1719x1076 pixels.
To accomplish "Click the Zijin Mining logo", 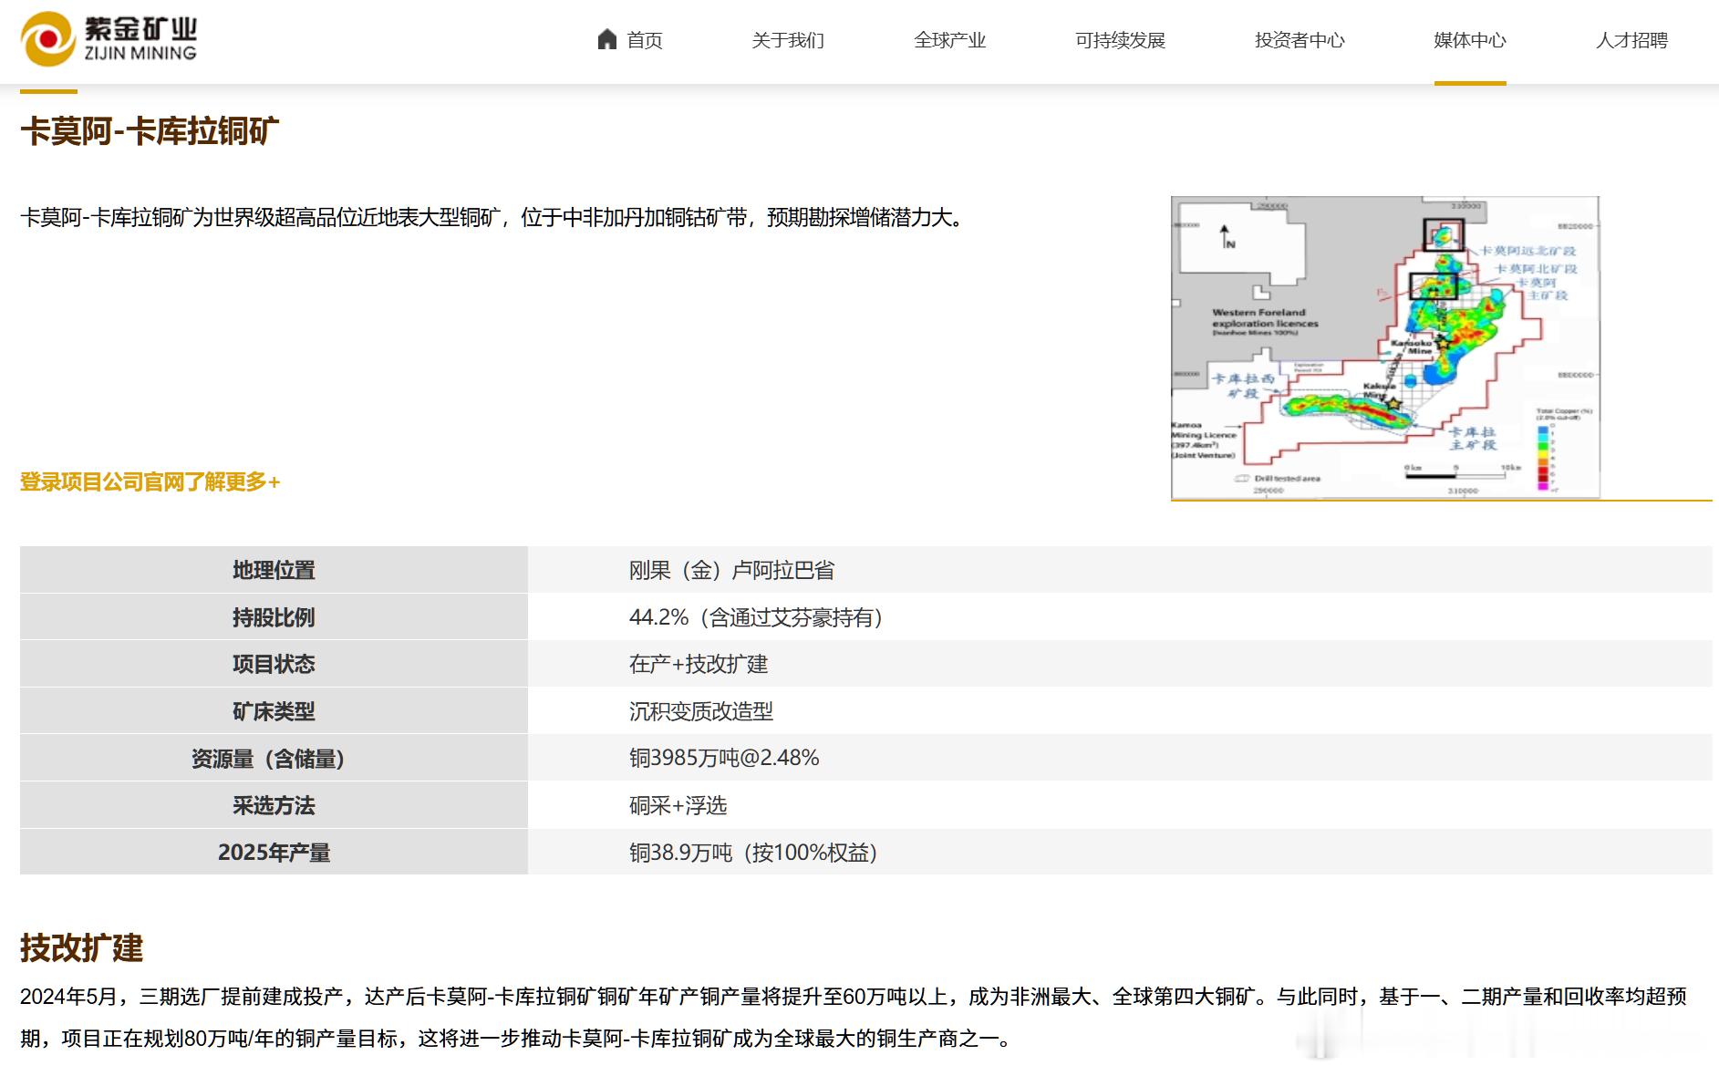I will 109,39.
